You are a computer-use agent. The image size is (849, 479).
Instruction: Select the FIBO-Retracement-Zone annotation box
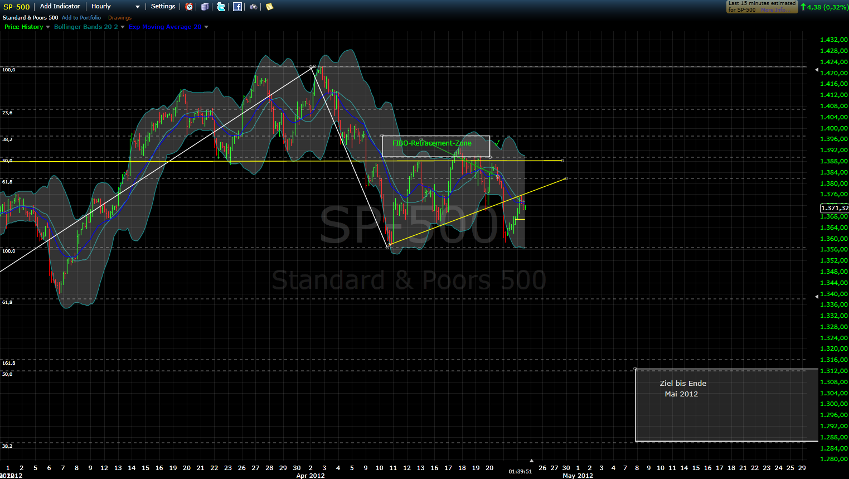point(435,146)
